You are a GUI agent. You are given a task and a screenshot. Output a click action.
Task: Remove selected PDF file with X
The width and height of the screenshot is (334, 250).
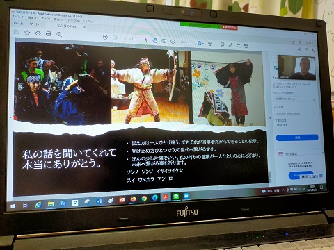tap(314, 99)
